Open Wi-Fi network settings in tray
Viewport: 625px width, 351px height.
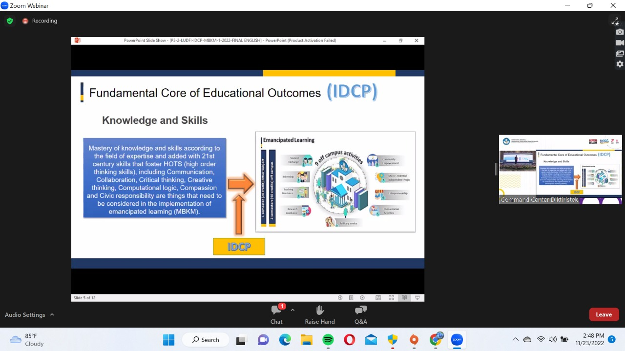[541, 340]
